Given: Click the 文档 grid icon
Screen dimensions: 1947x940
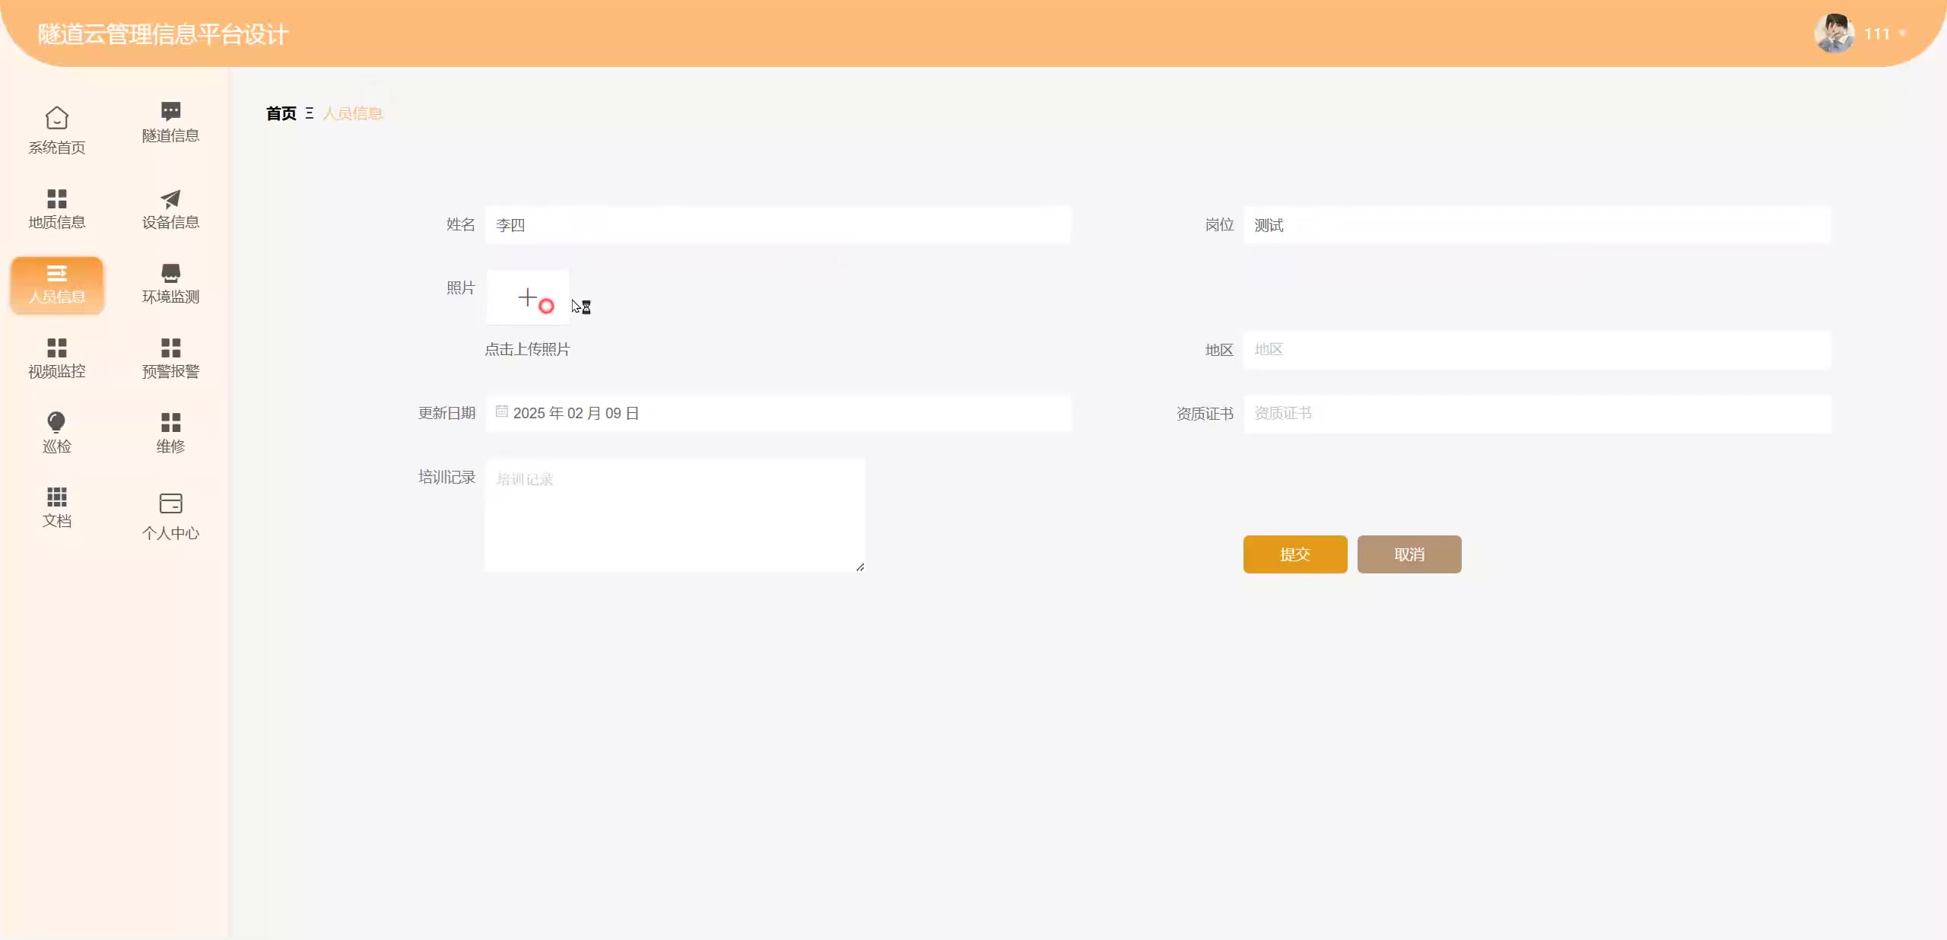Looking at the screenshot, I should pyautogui.click(x=56, y=497).
